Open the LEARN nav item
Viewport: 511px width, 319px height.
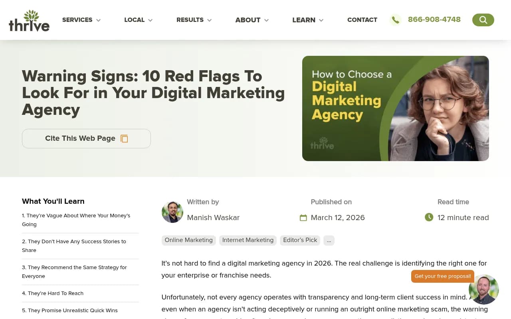click(304, 20)
